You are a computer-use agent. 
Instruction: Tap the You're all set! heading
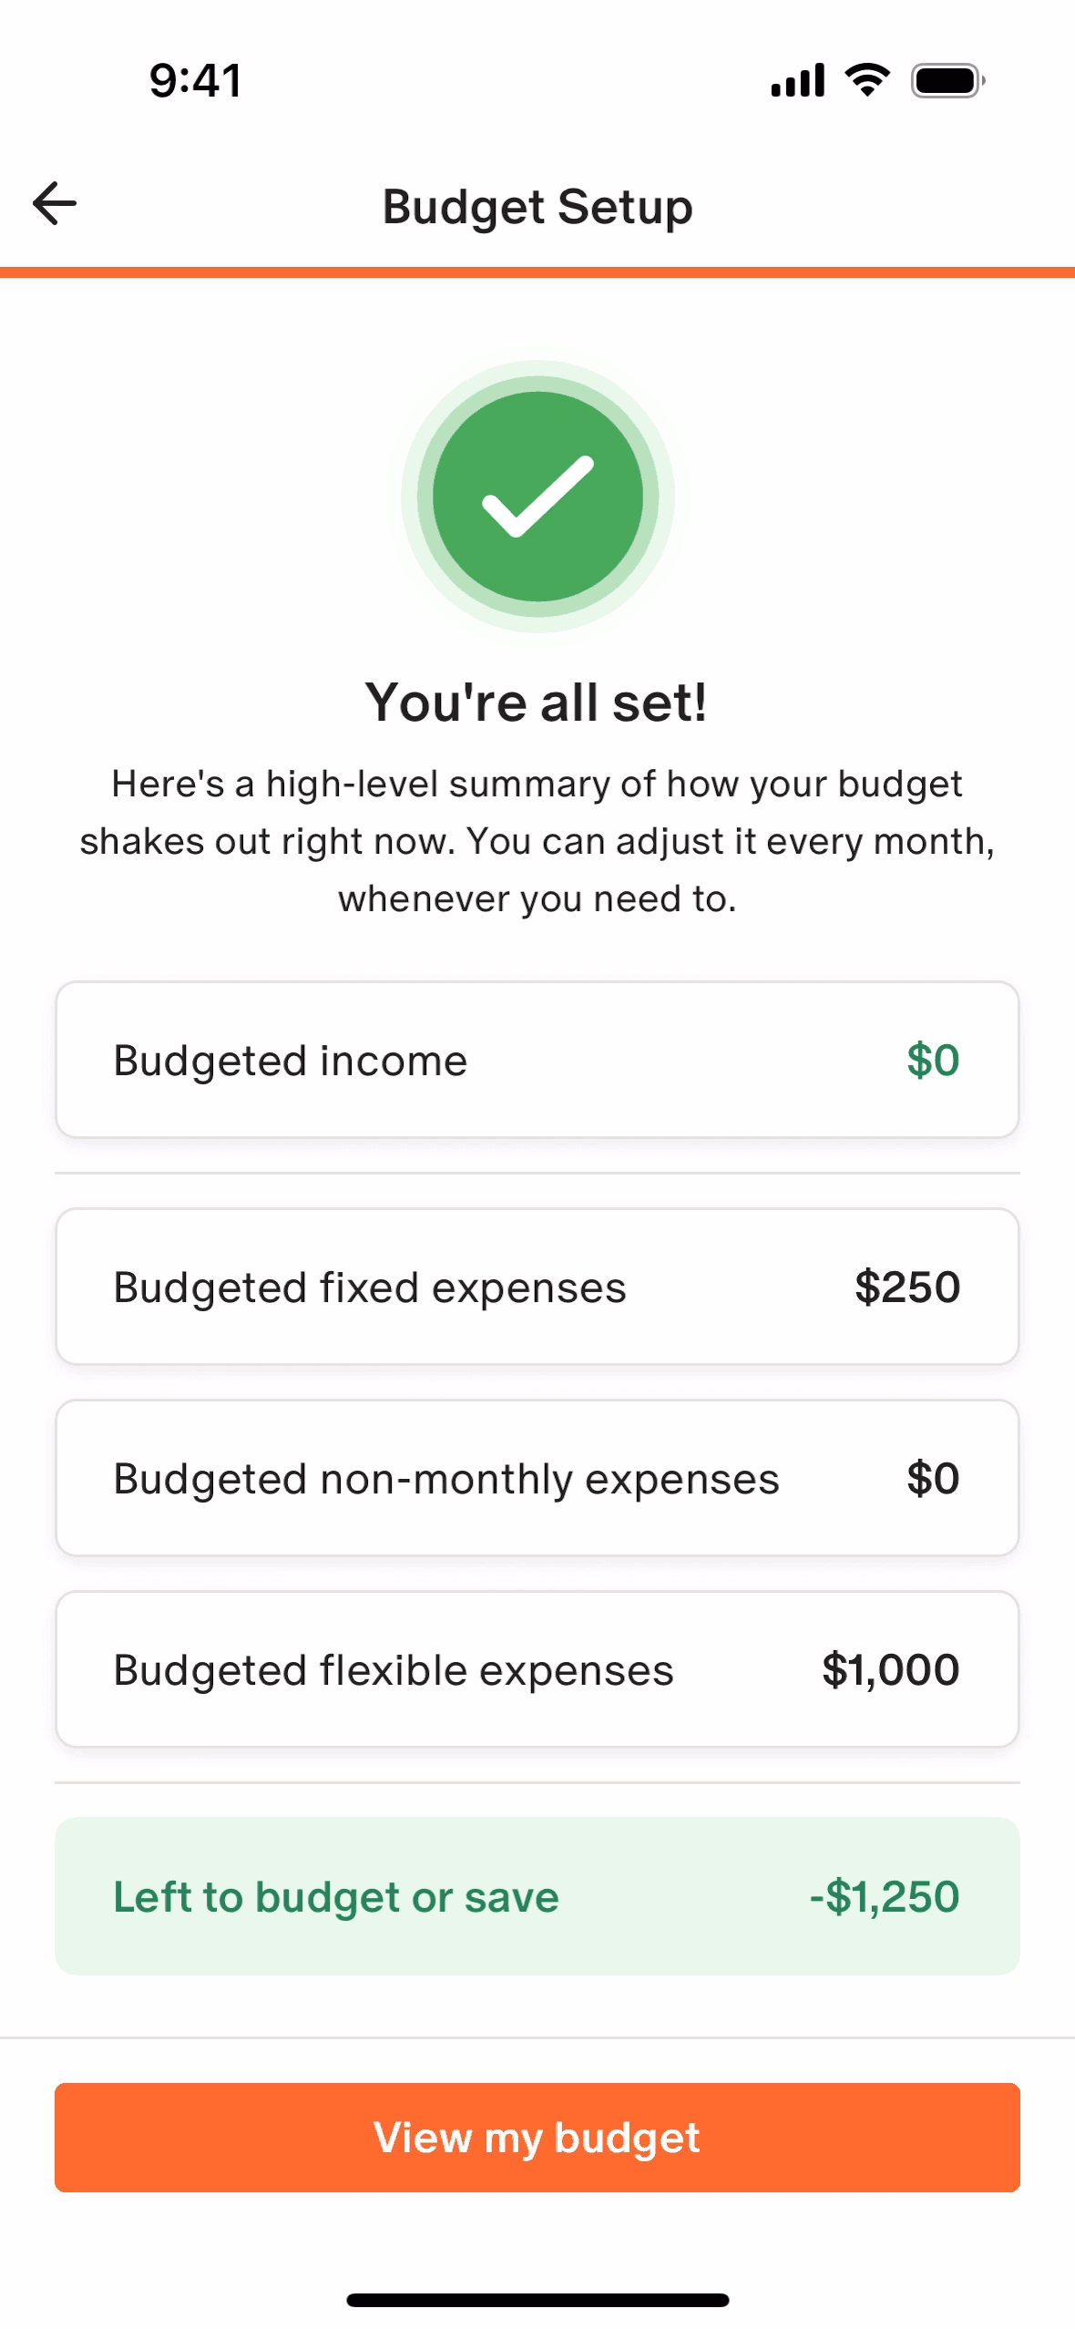click(x=537, y=703)
